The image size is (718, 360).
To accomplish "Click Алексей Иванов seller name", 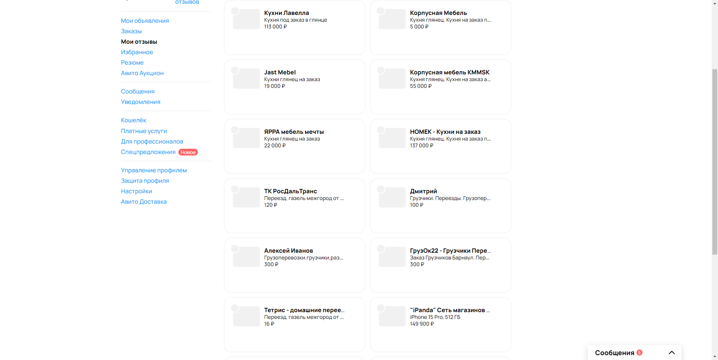I will [288, 251].
